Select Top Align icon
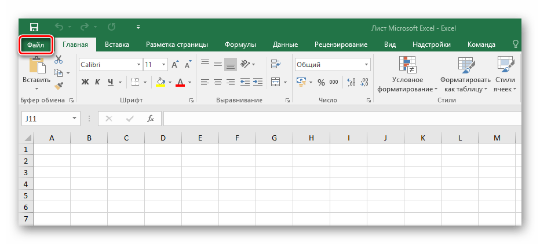The width and height of the screenshot is (540, 244). tap(205, 62)
